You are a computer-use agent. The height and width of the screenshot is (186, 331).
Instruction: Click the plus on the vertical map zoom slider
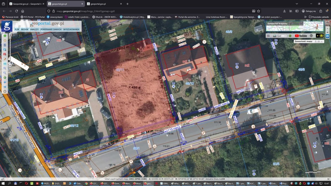pos(10,35)
